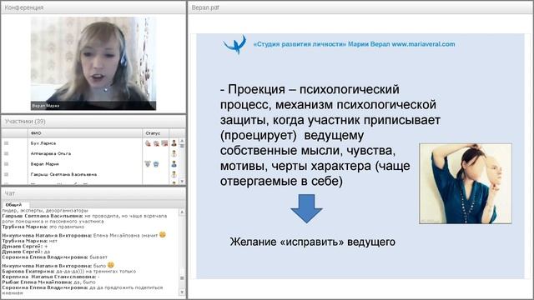Click the user avatar icon for Бух Лариса
Viewport: 534px width, 300px height.
(174, 143)
